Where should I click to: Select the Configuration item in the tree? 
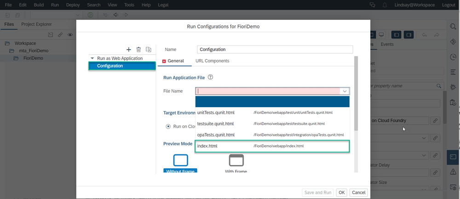(x=122, y=66)
